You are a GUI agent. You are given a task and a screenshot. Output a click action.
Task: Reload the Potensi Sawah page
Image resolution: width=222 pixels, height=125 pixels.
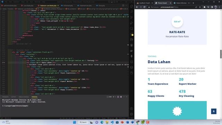(144, 7)
